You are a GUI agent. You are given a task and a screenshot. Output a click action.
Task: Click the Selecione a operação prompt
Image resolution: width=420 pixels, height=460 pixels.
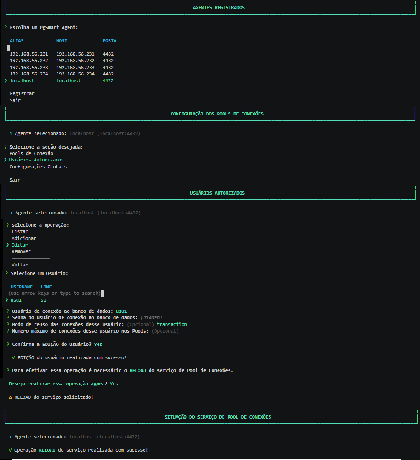40,225
